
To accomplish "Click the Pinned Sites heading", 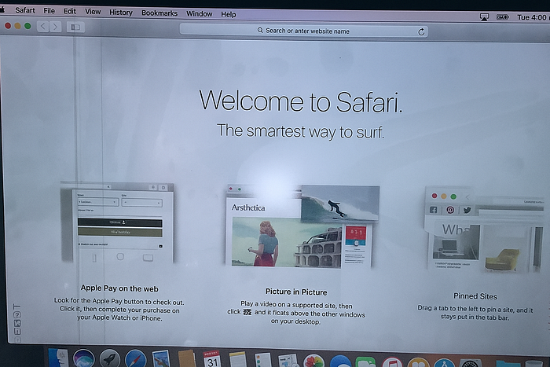I will (475, 296).
